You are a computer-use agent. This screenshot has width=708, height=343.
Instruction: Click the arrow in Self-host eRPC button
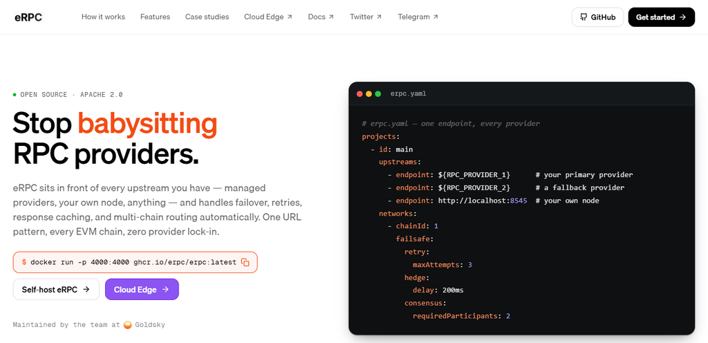[86, 289]
